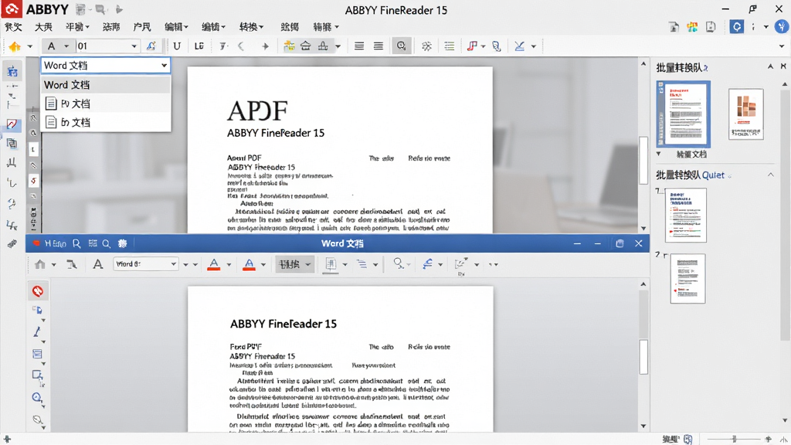This screenshot has height=445, width=791.
Task: Click the bulleted list icon in main toolbar
Action: point(449,46)
